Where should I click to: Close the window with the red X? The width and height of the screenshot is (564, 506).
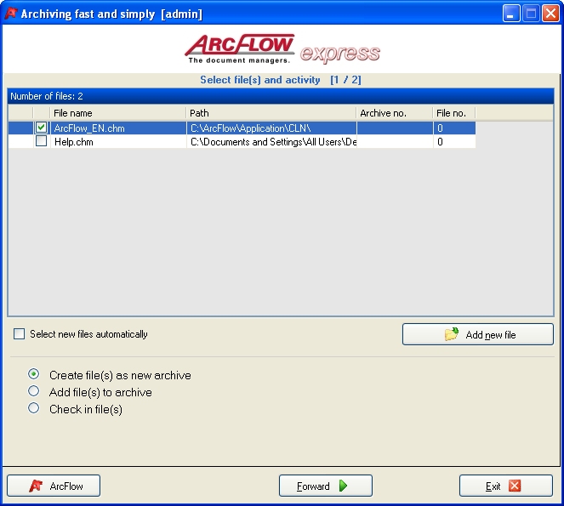tap(550, 14)
